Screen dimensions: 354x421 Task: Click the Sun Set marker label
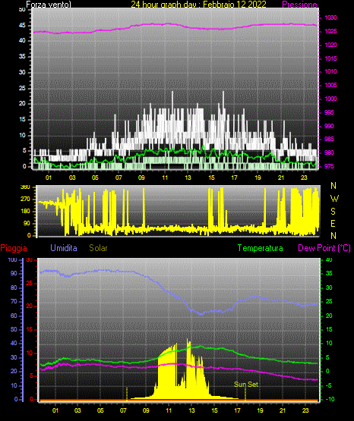coord(246,385)
